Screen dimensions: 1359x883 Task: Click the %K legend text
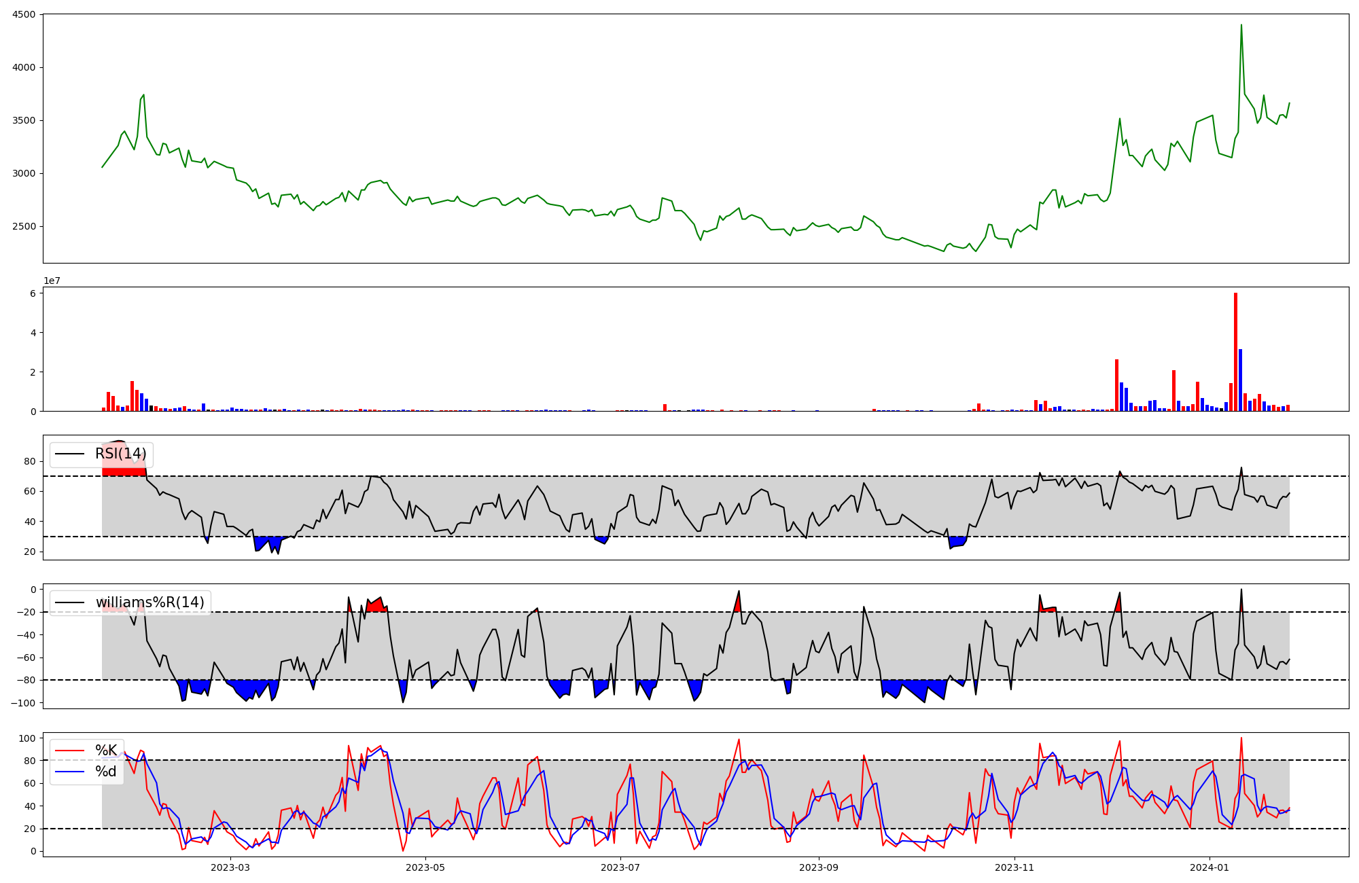(x=106, y=751)
